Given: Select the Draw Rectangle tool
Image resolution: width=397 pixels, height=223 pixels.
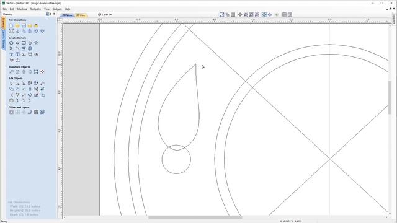Looking at the screenshot, I should tap(24, 43).
